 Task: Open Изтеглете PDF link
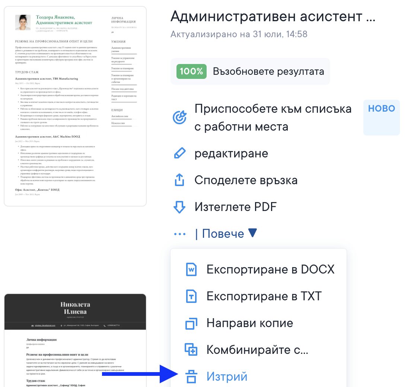[x=235, y=207]
